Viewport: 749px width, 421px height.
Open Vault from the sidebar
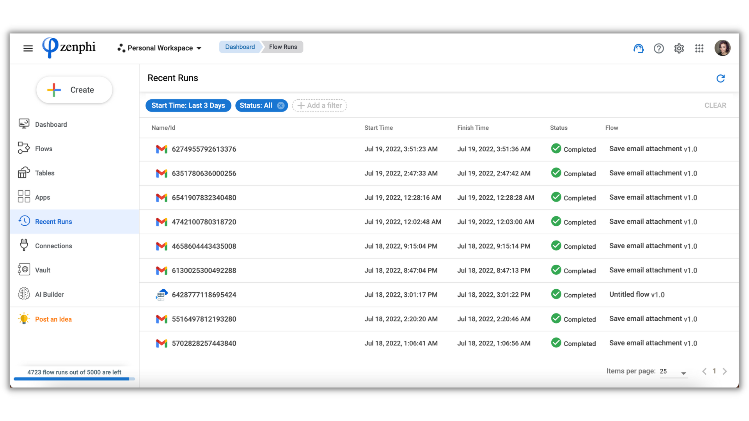pyautogui.click(x=43, y=270)
